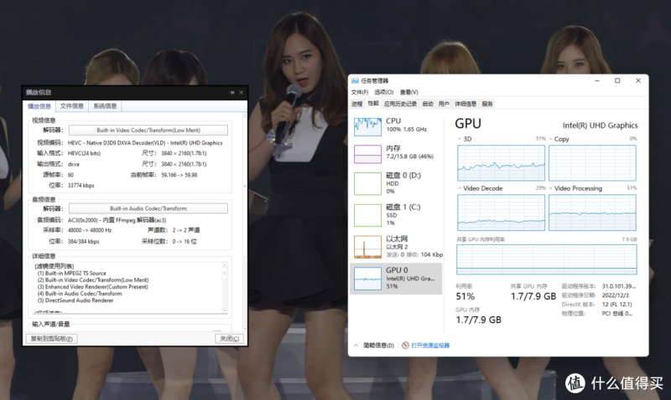
Task: Open 磁盘 1 (C:) SSD performance entry
Action: [x=367, y=215]
